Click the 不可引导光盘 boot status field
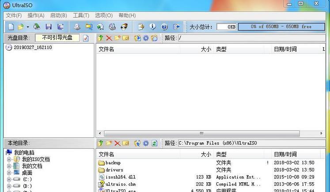330x192 pixels. coord(57,38)
